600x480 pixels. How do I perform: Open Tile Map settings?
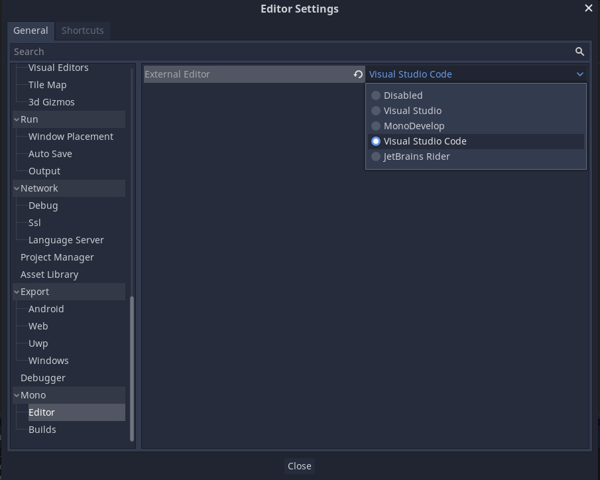[x=48, y=85]
